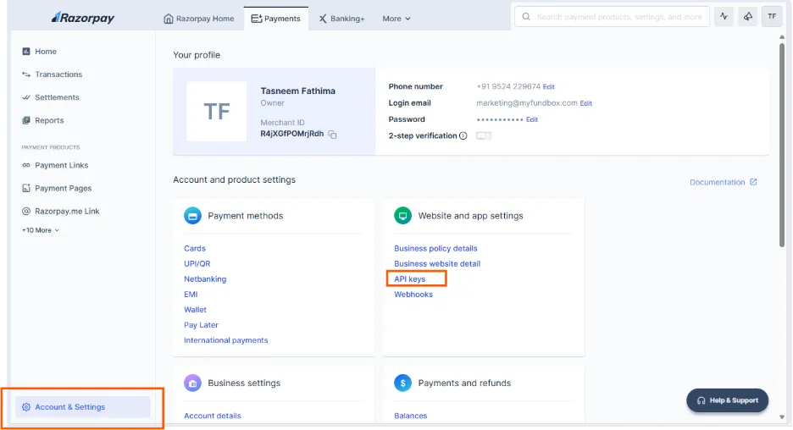Open Cards payment method settings
This screenshot has height=430, width=793.
point(195,249)
